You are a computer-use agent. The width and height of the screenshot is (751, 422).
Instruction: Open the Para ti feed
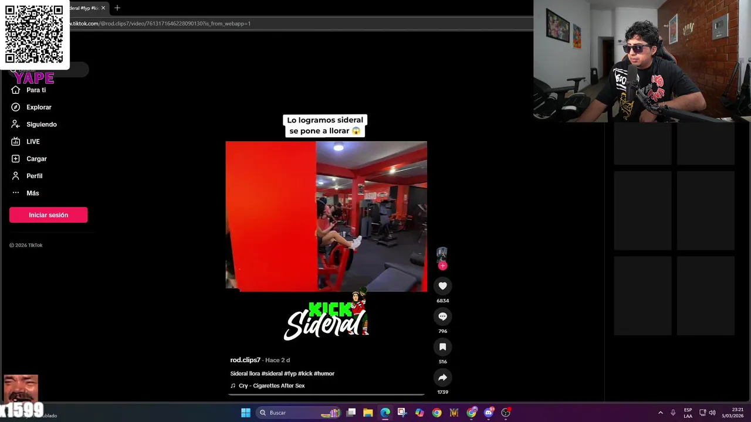(x=35, y=90)
